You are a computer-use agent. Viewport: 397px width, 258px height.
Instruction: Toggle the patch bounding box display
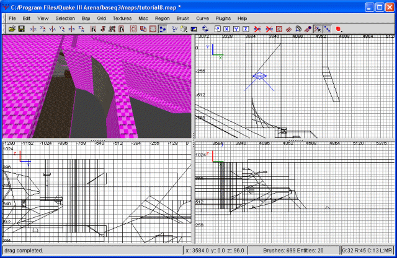tap(279, 29)
